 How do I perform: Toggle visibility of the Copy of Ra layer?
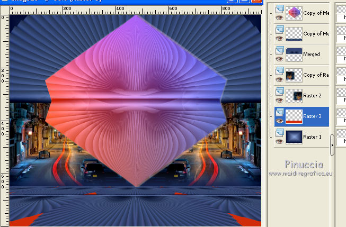click(280, 79)
